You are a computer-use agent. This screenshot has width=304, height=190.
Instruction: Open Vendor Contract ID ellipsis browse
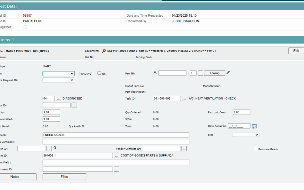click(x=184, y=149)
